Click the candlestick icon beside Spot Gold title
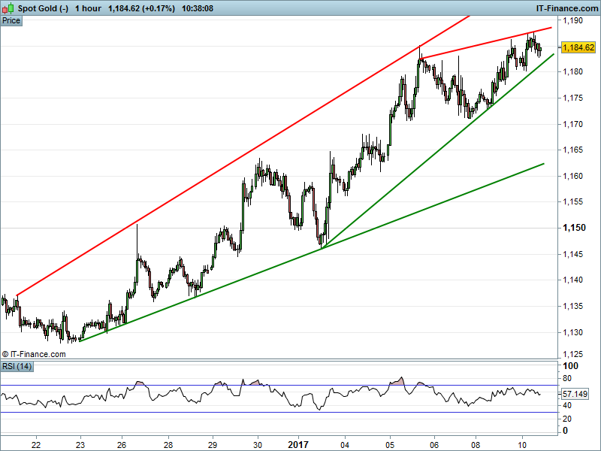 [x=8, y=8]
